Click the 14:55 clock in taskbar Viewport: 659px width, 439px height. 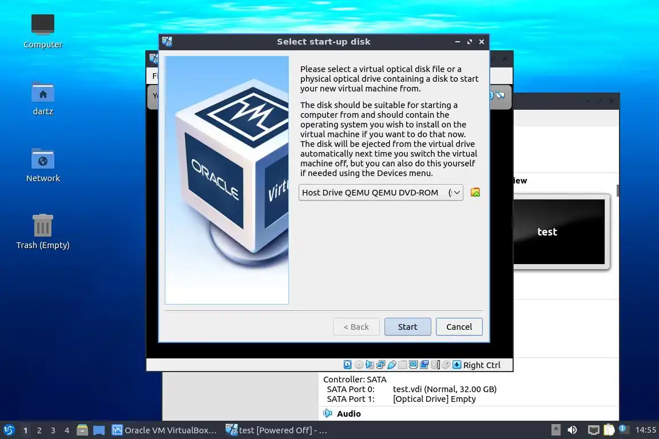pyautogui.click(x=645, y=430)
